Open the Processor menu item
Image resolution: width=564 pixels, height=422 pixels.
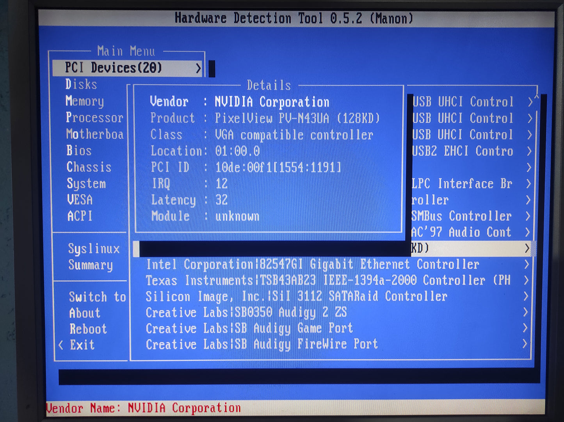tap(94, 118)
